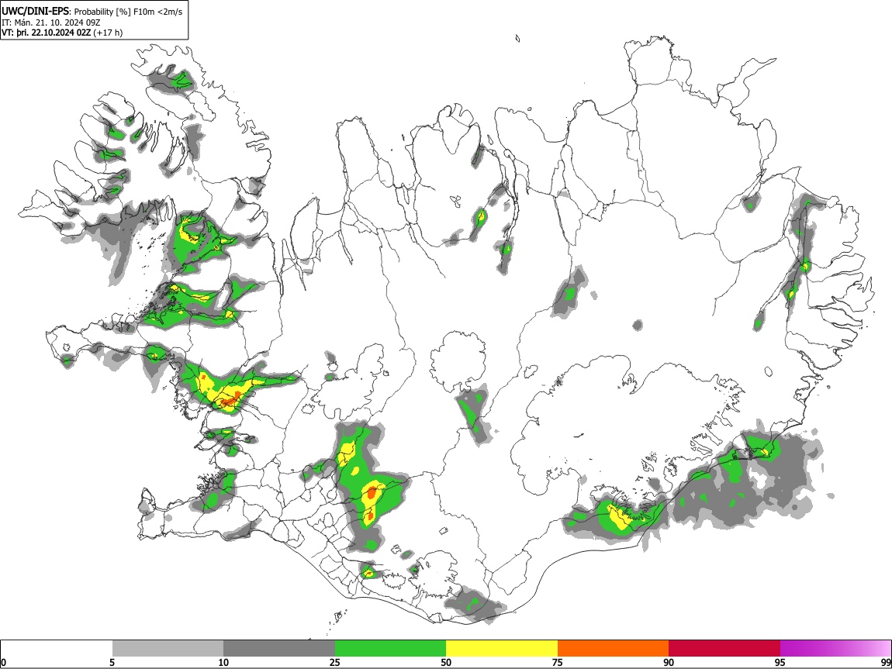The width and height of the screenshot is (892, 669).
Task: Click the 'IT: Mán. 21. 10. 2024 09Z' line
Action: click(50, 22)
